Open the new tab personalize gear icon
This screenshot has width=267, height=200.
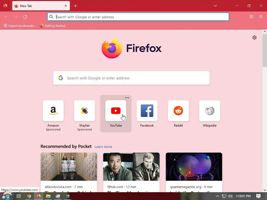coord(254,37)
